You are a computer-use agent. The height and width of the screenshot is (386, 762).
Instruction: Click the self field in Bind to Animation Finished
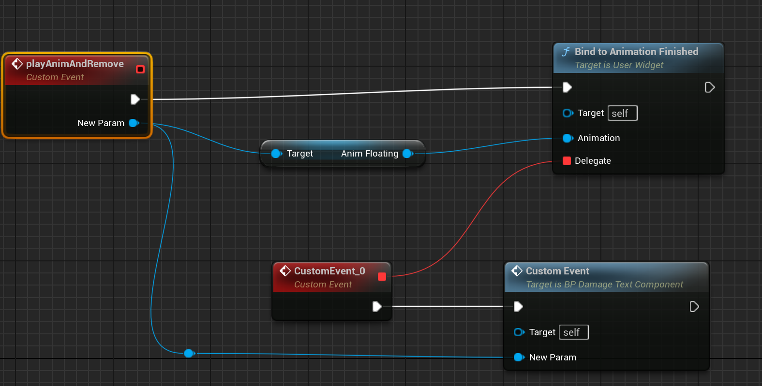(x=623, y=113)
